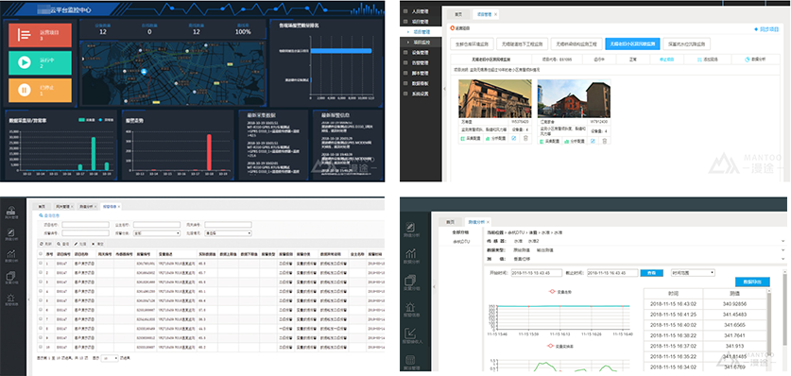Select the radio button for table row 1
This screenshot has width=791, height=376.
click(x=41, y=264)
